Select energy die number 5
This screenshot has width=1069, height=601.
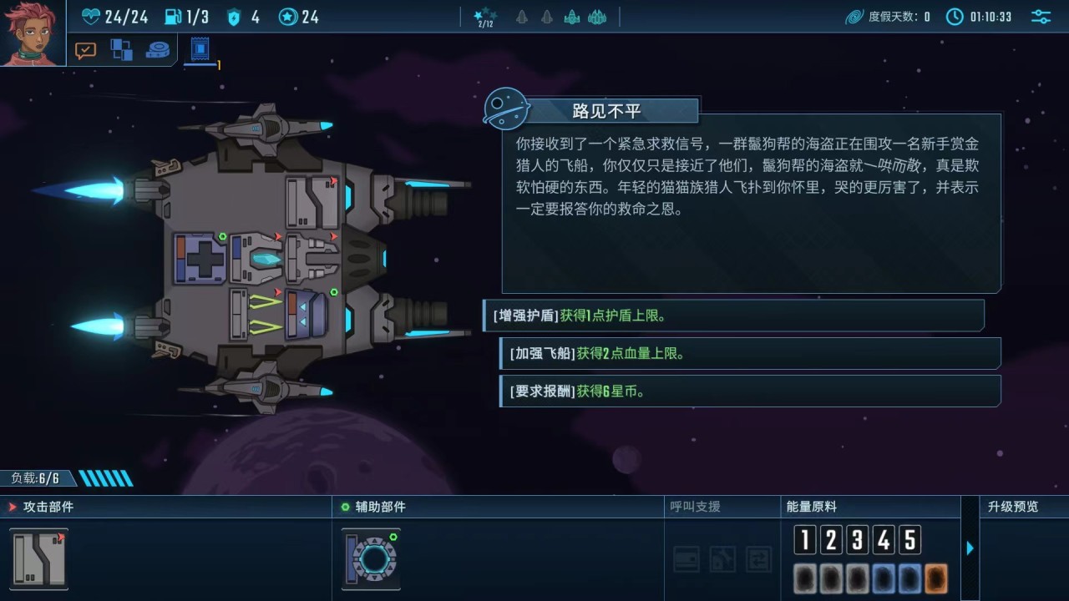[x=910, y=540]
